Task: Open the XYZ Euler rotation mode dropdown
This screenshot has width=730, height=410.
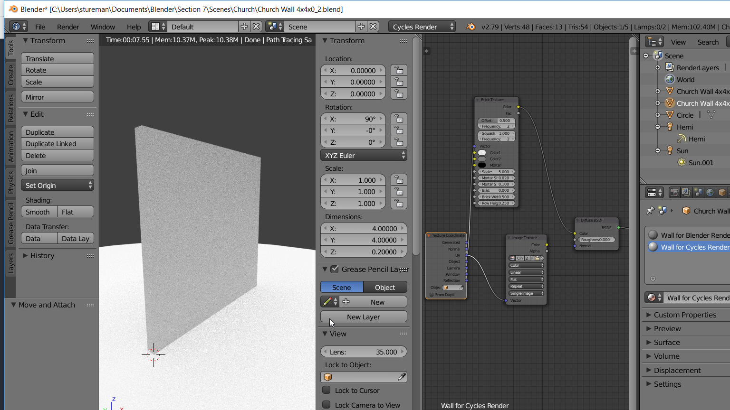Action: (x=364, y=155)
